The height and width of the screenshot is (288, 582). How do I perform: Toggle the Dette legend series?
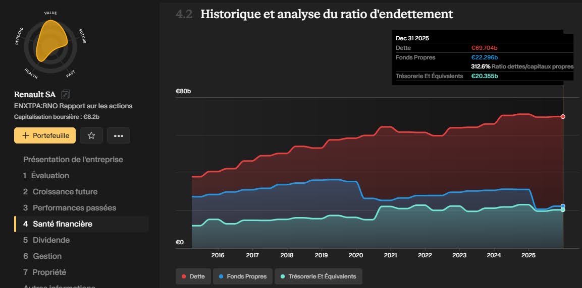click(x=193, y=276)
